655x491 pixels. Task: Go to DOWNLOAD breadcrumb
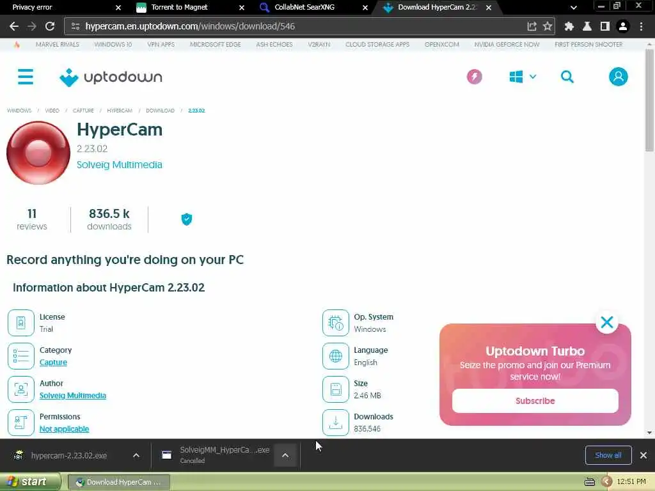pyautogui.click(x=160, y=111)
